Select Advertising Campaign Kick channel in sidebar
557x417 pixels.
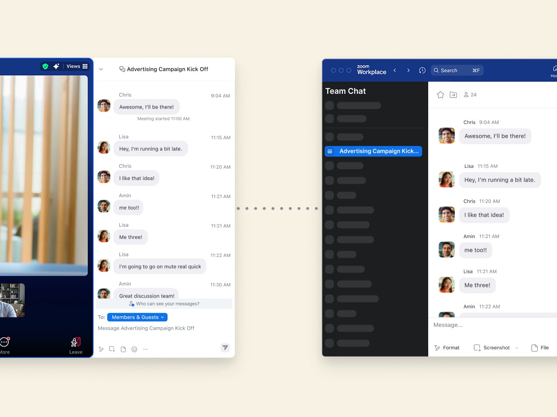(373, 151)
